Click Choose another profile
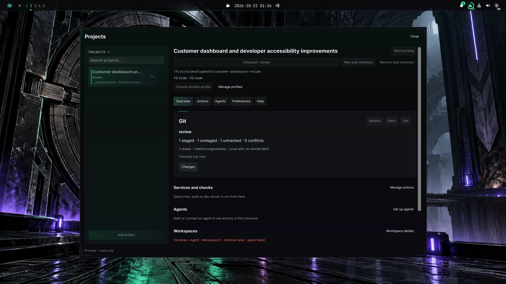 (x=193, y=87)
